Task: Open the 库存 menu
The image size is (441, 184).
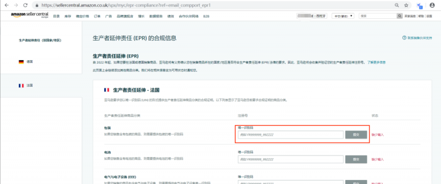Action: (x=67, y=16)
